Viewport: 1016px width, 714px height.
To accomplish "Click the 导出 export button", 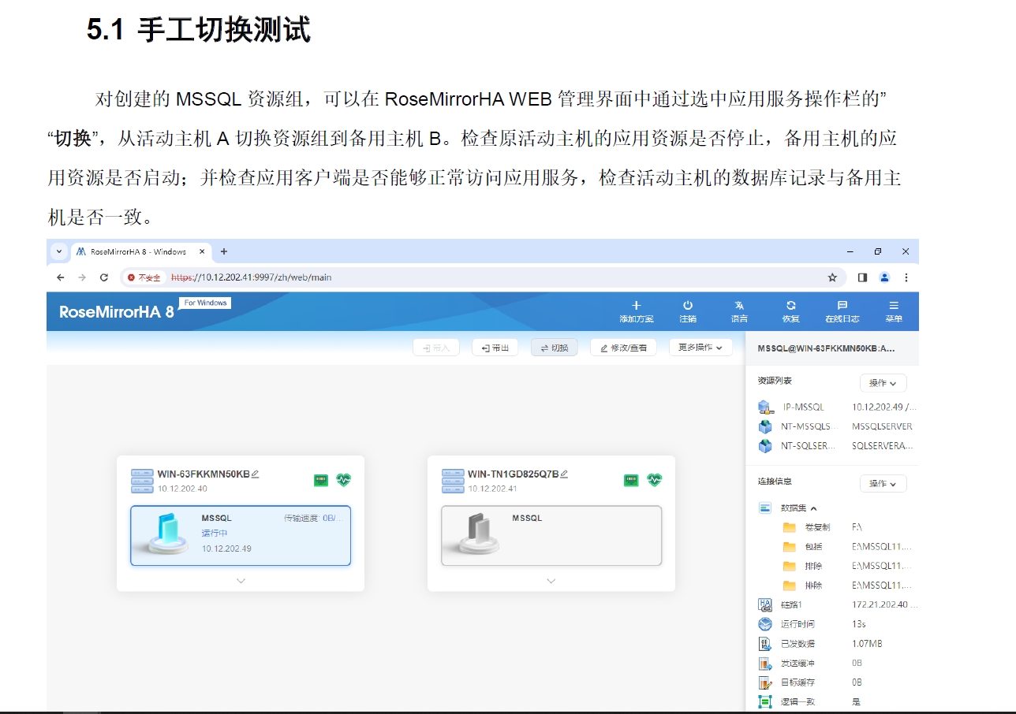I will point(495,348).
